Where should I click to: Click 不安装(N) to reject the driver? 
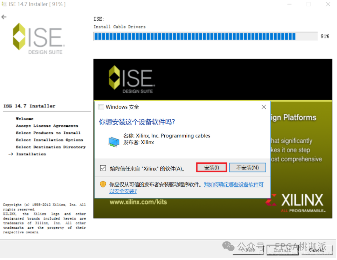247,167
